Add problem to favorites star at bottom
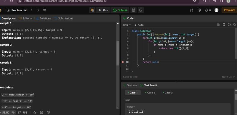237x115 pixels. pyautogui.click(x=34, y=112)
